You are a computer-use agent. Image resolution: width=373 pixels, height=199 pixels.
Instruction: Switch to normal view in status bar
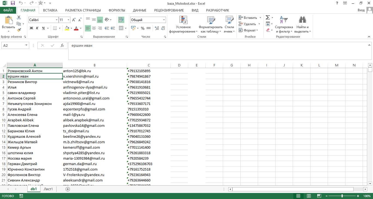(298, 196)
